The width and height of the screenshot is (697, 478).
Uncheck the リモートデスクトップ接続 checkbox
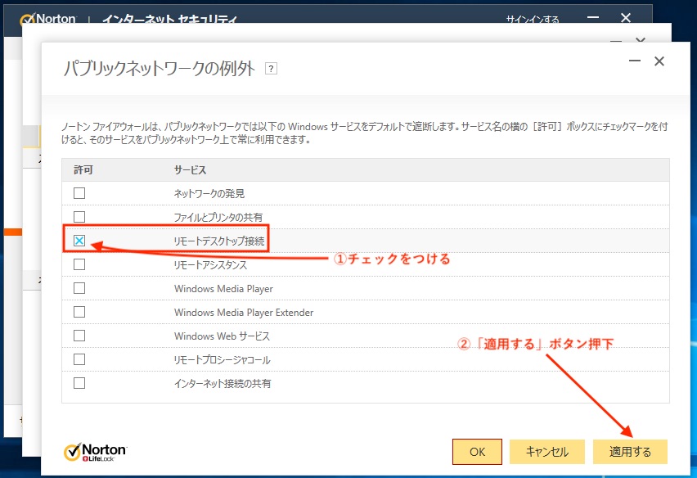coord(79,241)
